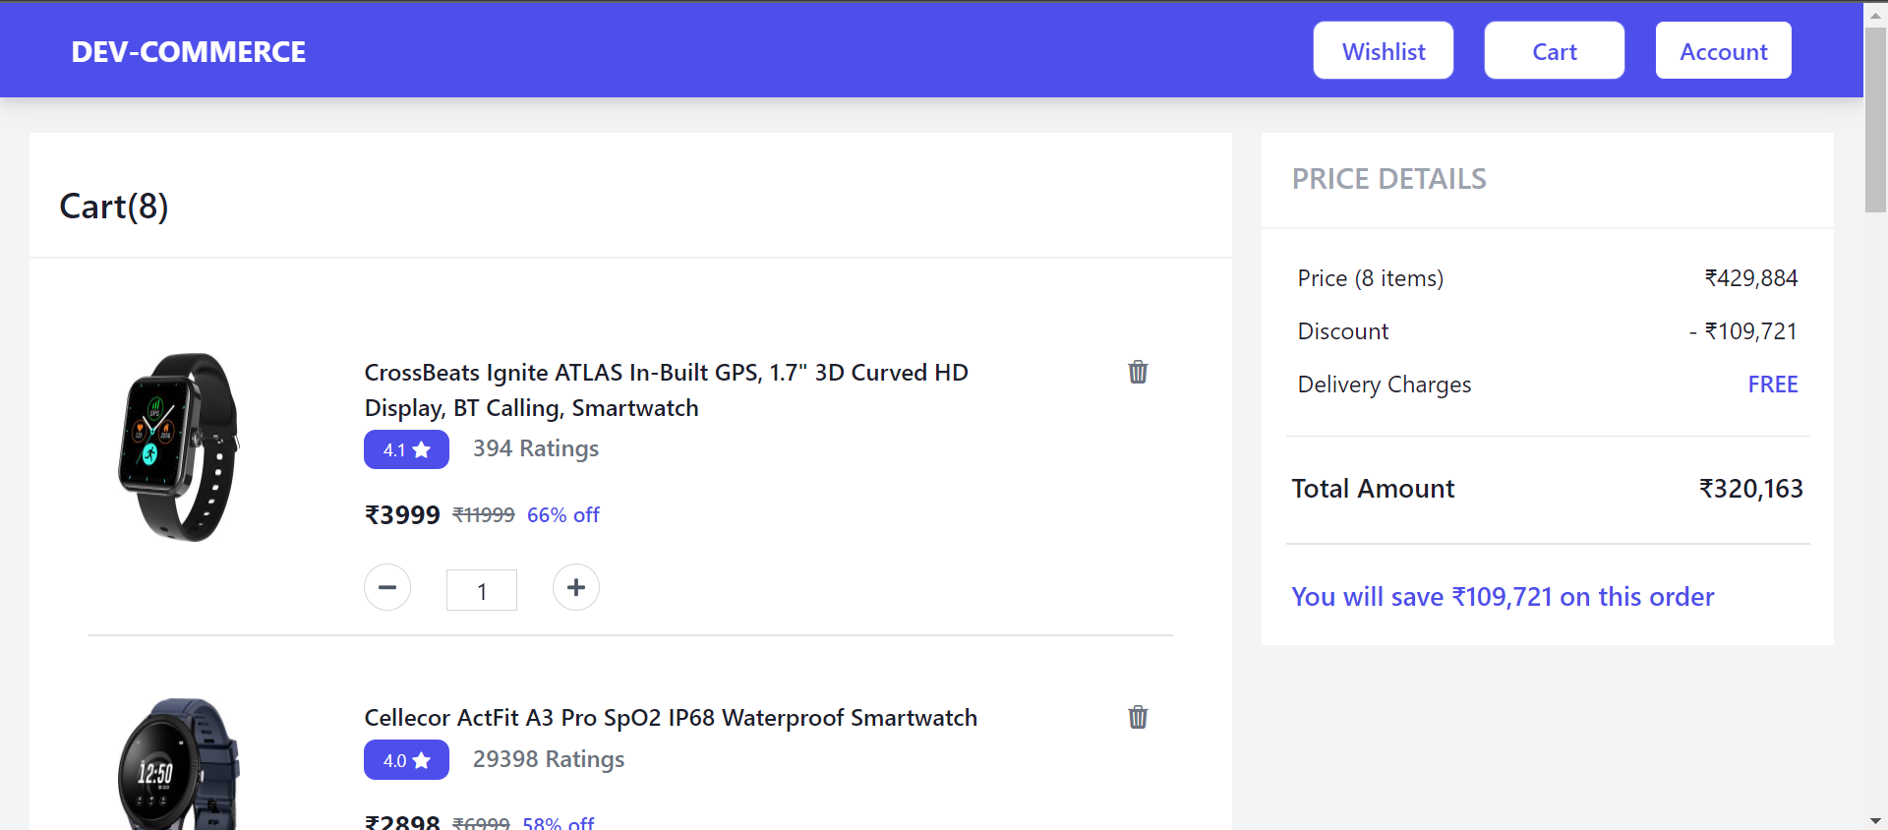
Task: Delete CrossBeats Ignite ATLAS from cart
Action: [1138, 372]
